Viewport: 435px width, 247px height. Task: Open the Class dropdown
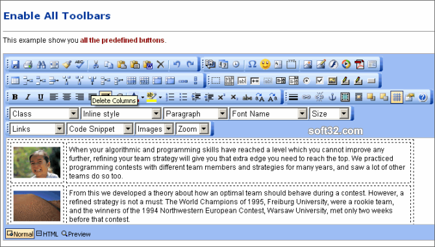point(44,113)
